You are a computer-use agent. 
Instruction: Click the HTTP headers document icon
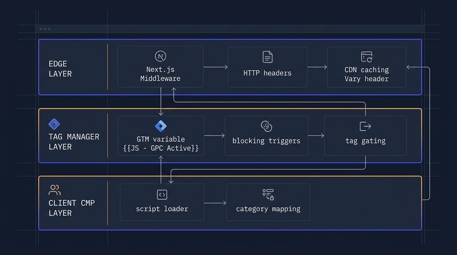click(267, 57)
